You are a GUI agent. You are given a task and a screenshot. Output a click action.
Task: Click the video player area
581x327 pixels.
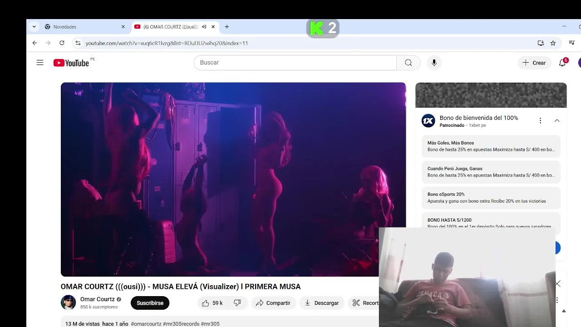233,179
